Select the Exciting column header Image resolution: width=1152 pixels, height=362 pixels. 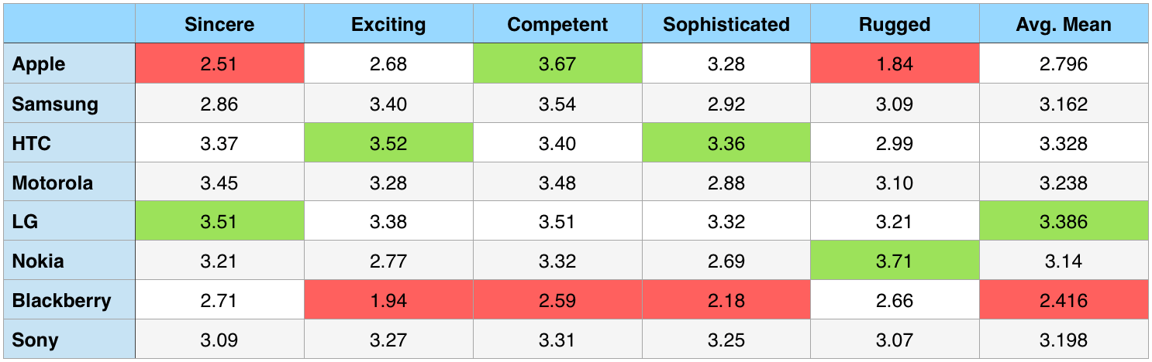[x=388, y=25]
